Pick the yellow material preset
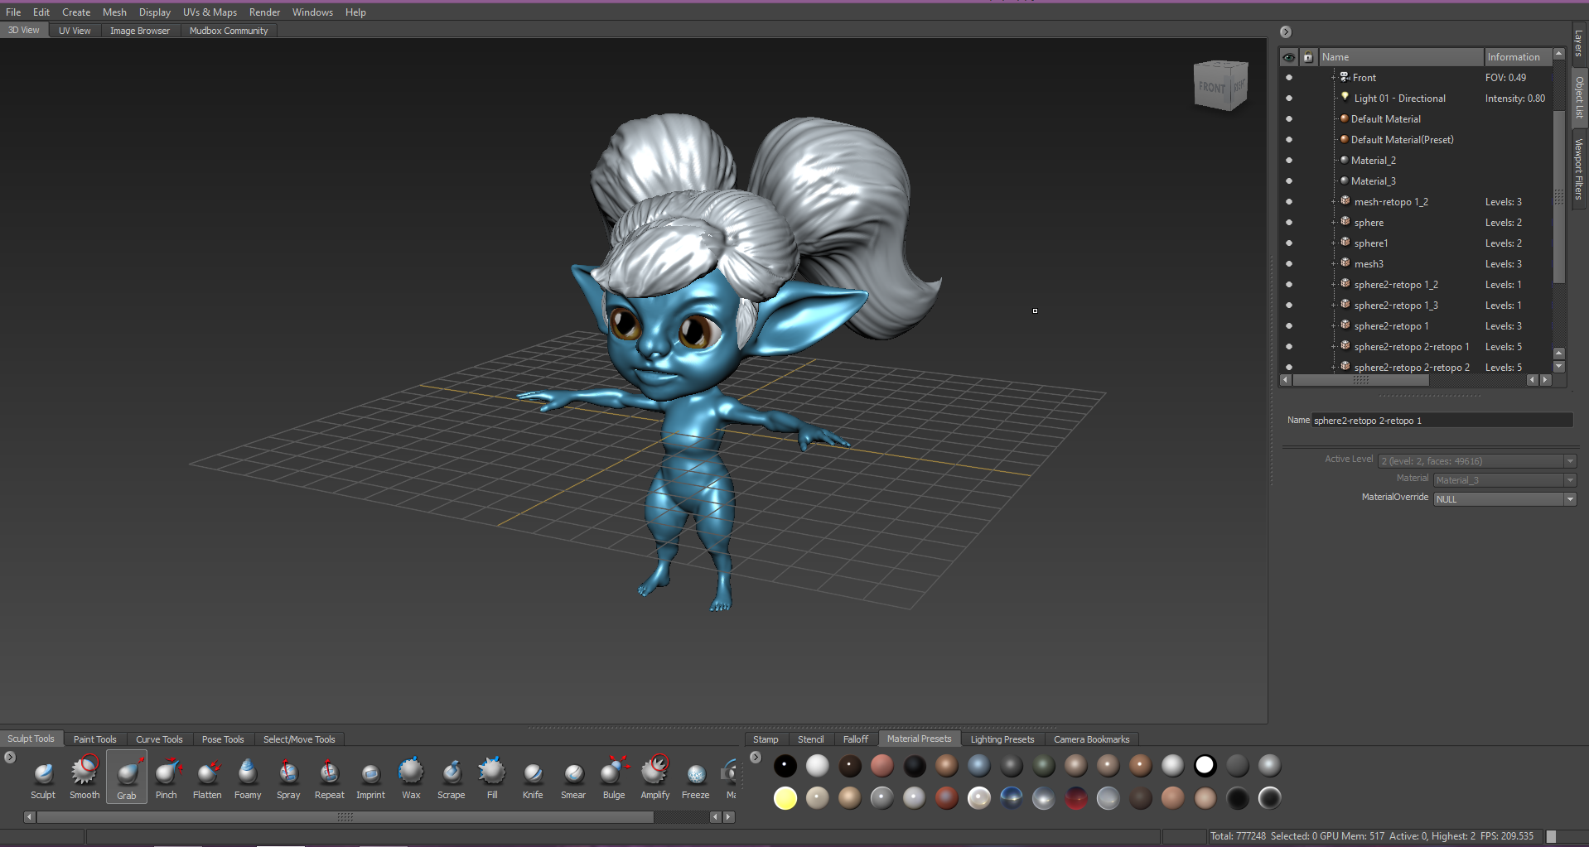The width and height of the screenshot is (1589, 847). tap(785, 798)
